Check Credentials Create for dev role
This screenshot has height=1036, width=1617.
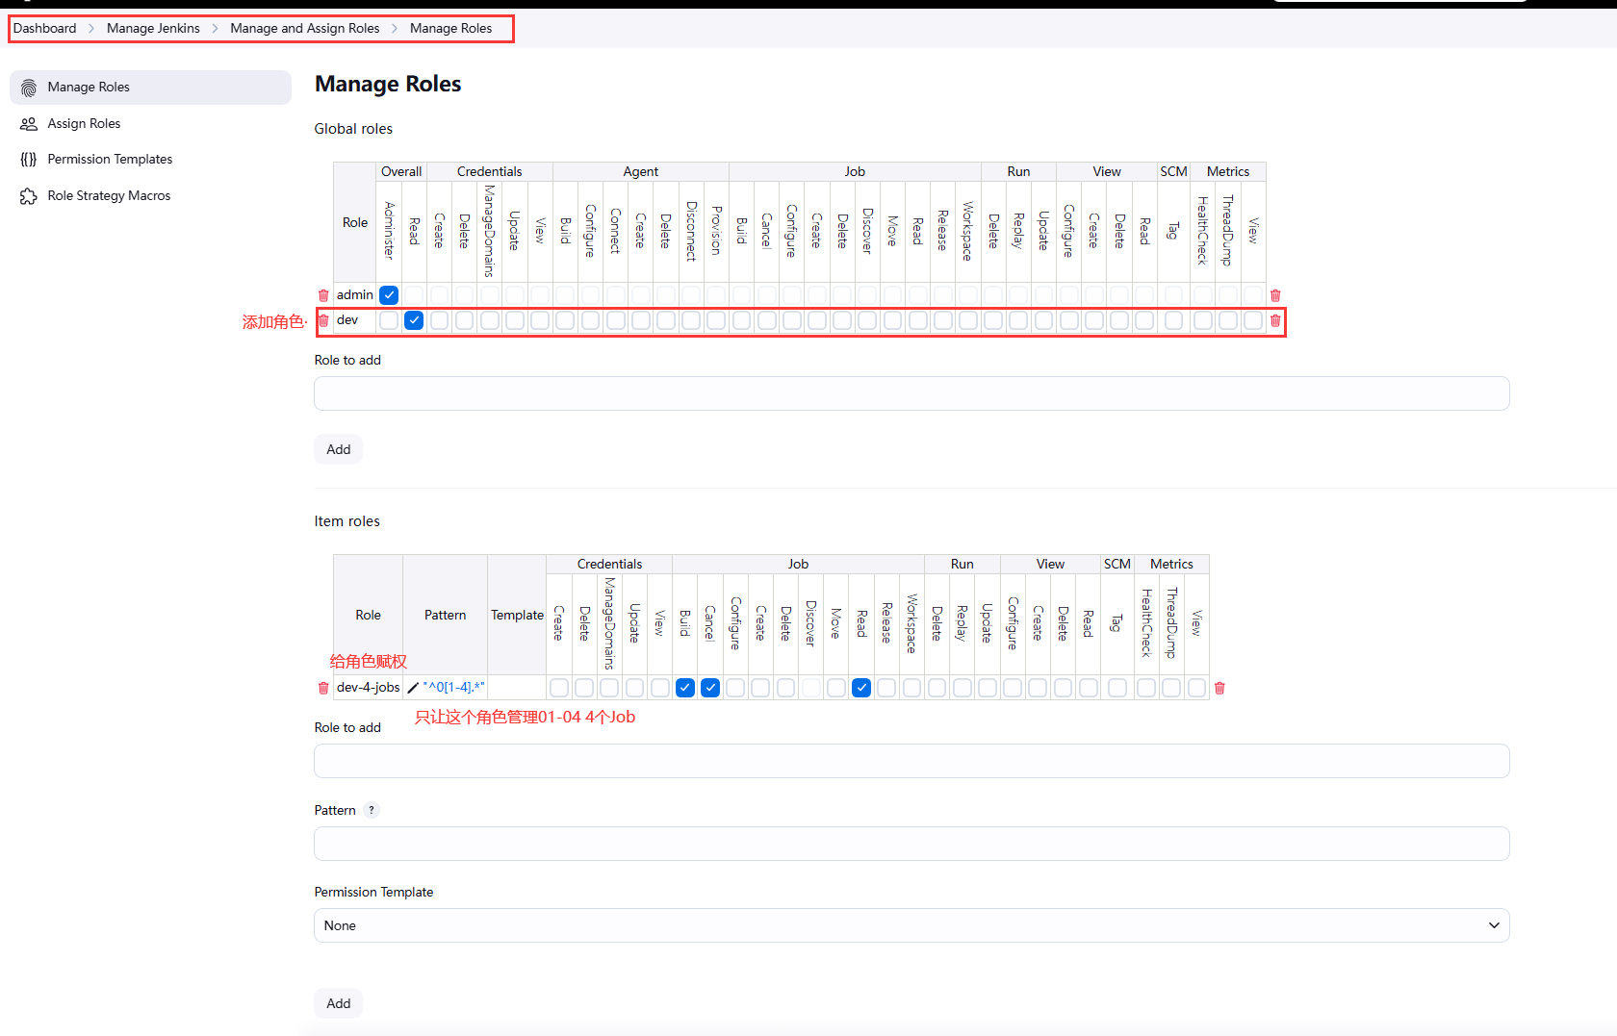point(440,320)
